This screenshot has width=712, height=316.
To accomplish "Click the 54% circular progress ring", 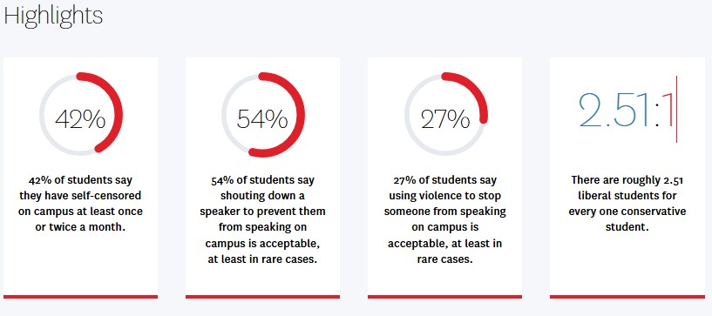I will coord(263,115).
